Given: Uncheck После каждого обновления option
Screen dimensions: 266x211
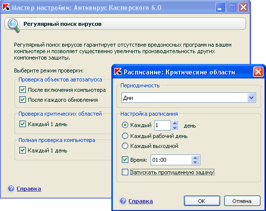Looking at the screenshot, I should tap(22, 100).
